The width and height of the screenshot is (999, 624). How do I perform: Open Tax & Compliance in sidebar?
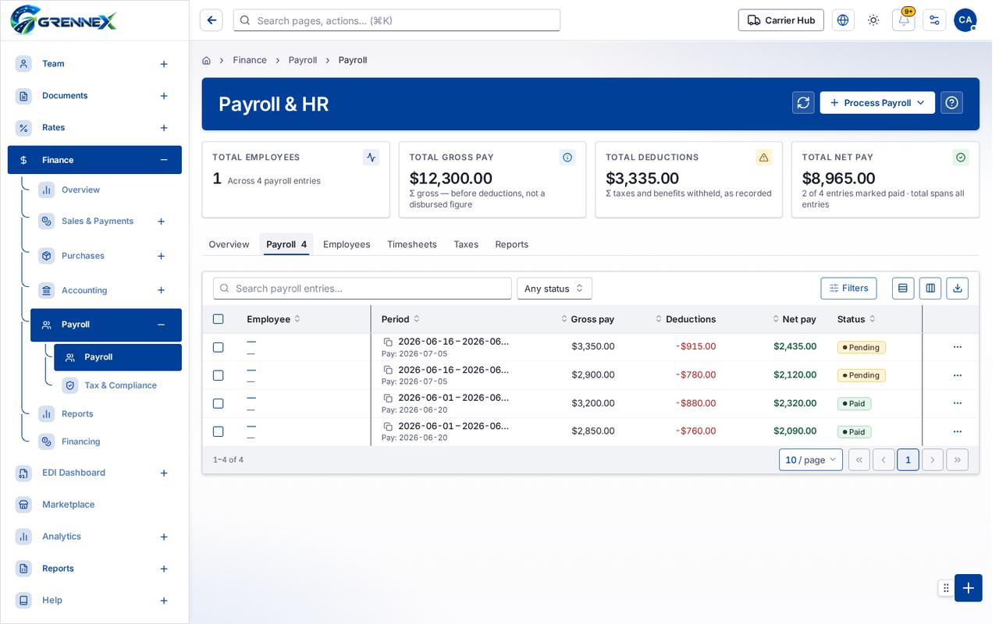tap(118, 385)
